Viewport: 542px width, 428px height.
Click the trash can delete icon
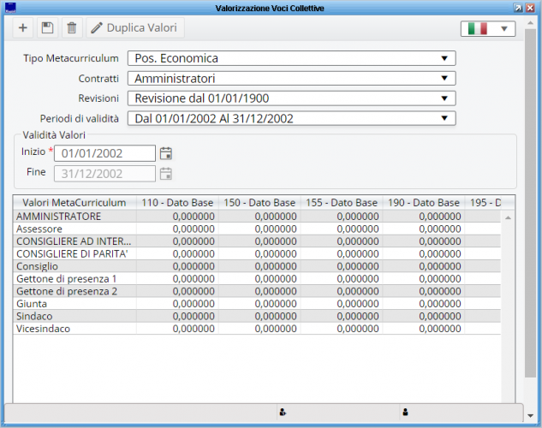[71, 28]
